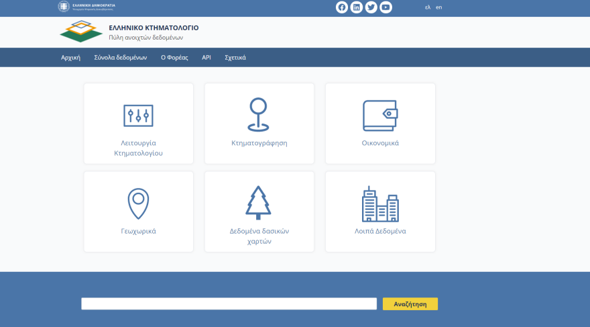Click the sliders icon for Λειτουργία Κτηματολογίου

tap(138, 115)
